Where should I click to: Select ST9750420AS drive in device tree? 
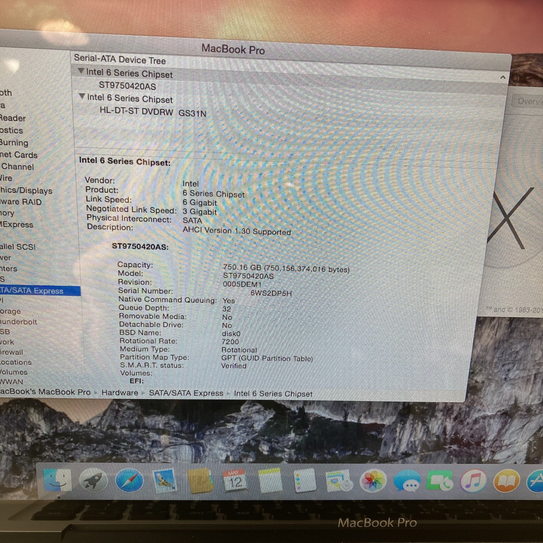127,86
